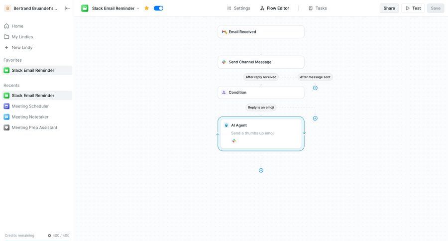The image size is (448, 241).
Task: Click the green Slack Email Reminder header icon
Action: [x=85, y=8]
